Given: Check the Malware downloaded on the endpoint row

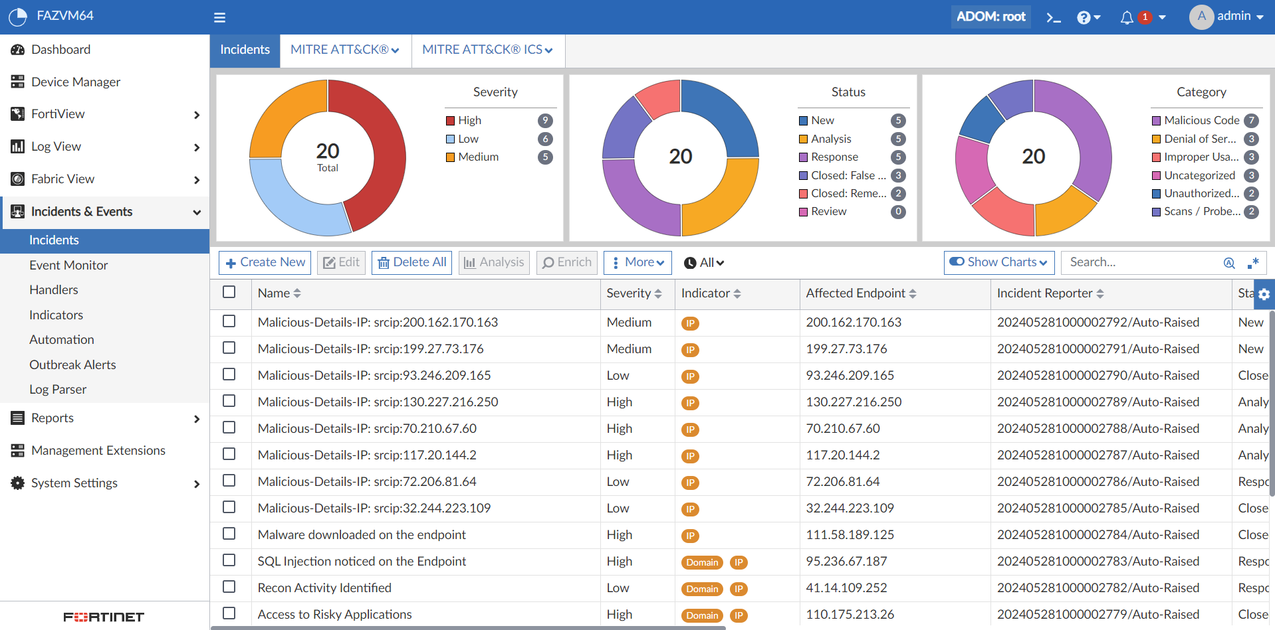Looking at the screenshot, I should pos(229,534).
